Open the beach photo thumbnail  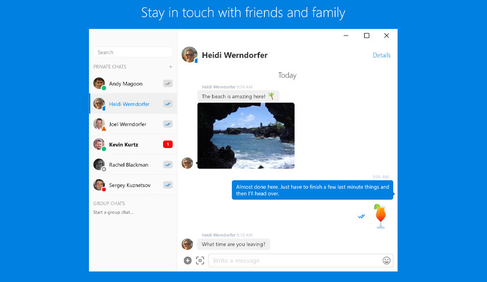coord(246,136)
